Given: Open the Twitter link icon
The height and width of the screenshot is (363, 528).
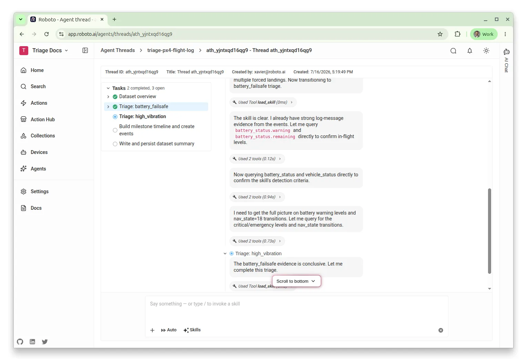Looking at the screenshot, I should (45, 342).
